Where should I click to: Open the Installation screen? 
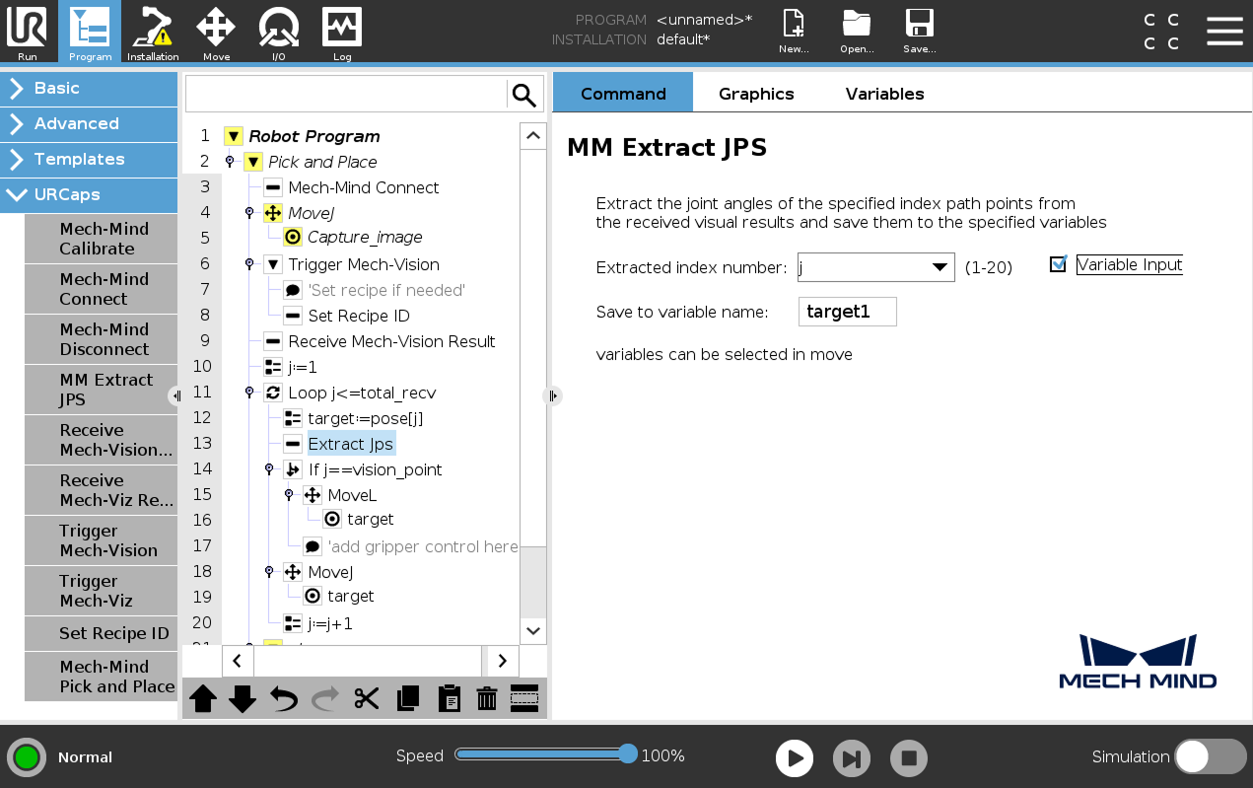pos(152,32)
